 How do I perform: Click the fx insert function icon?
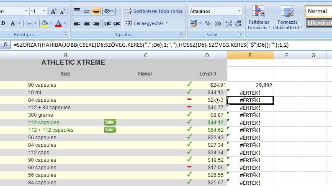coord(5,45)
